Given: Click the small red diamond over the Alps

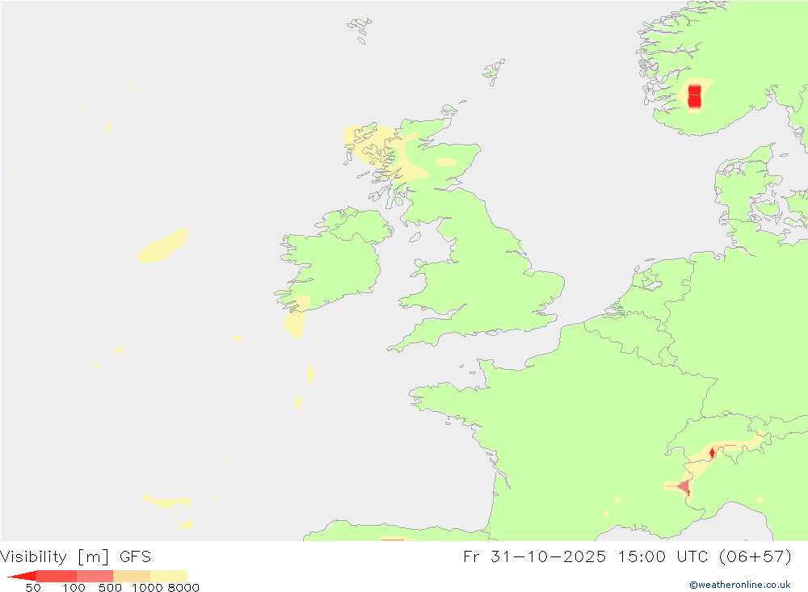Looking at the screenshot, I should [x=712, y=453].
